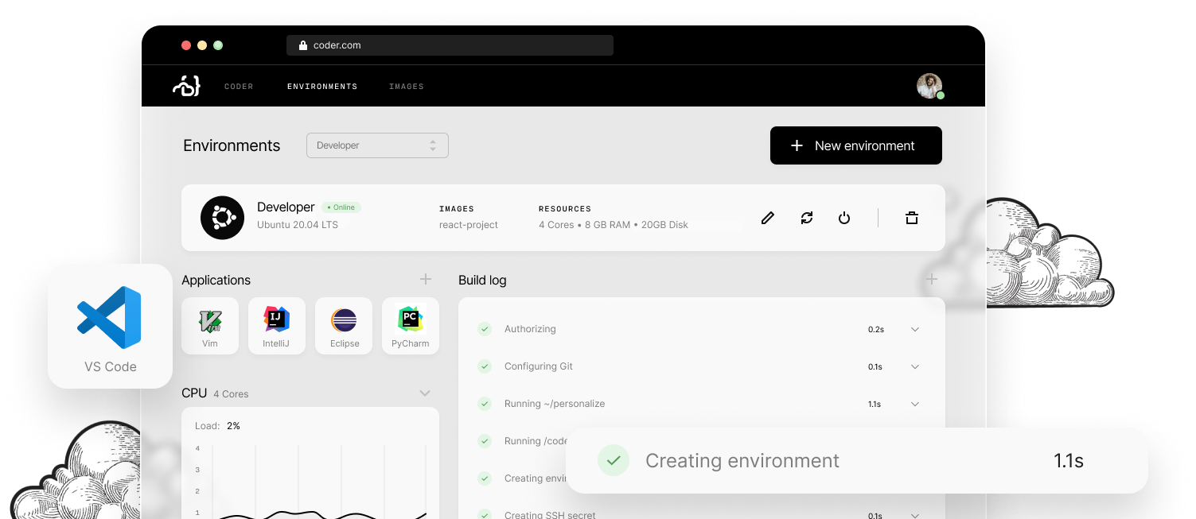
Task: Click the react-project image name
Action: pyautogui.click(x=469, y=225)
